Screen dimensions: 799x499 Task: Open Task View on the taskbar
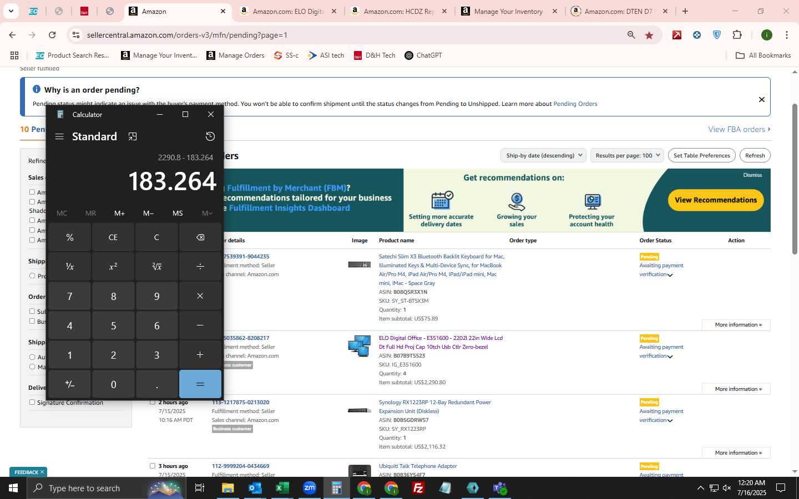(x=199, y=488)
